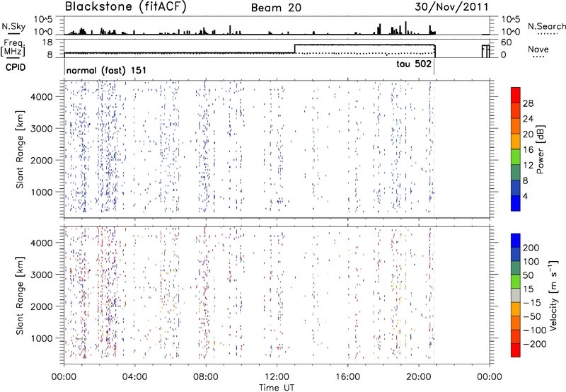566x392 pixels.
Task: Click the 'N.Search' legend label
Action: click(546, 26)
